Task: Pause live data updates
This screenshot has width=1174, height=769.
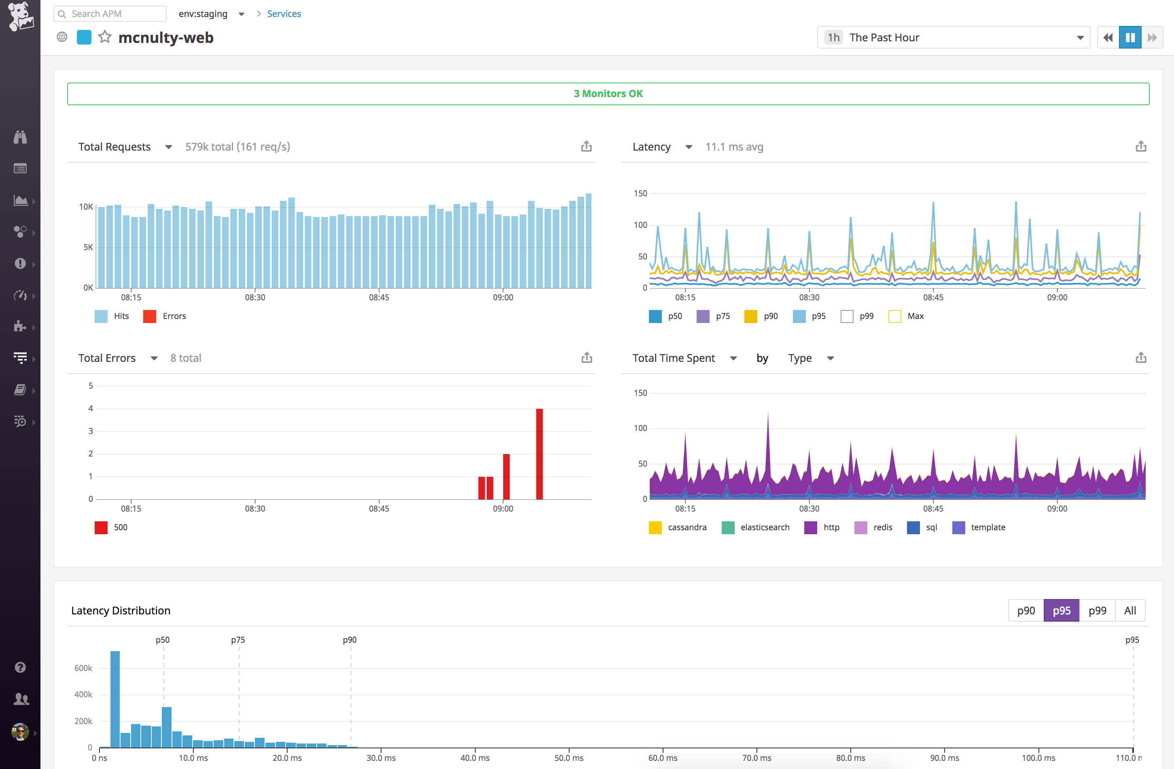Action: click(1130, 37)
